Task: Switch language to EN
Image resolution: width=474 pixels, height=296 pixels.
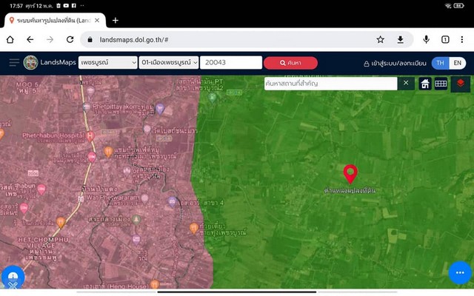Action: click(x=458, y=63)
